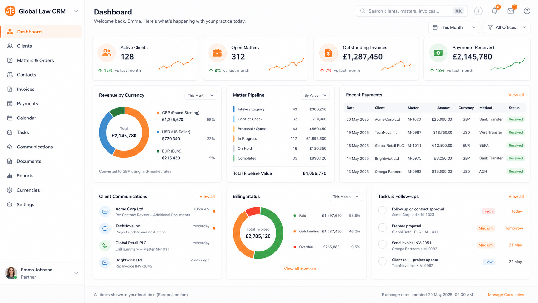Click the Currencies dollar sidebar icon
The image size is (538, 303).
point(10,190)
